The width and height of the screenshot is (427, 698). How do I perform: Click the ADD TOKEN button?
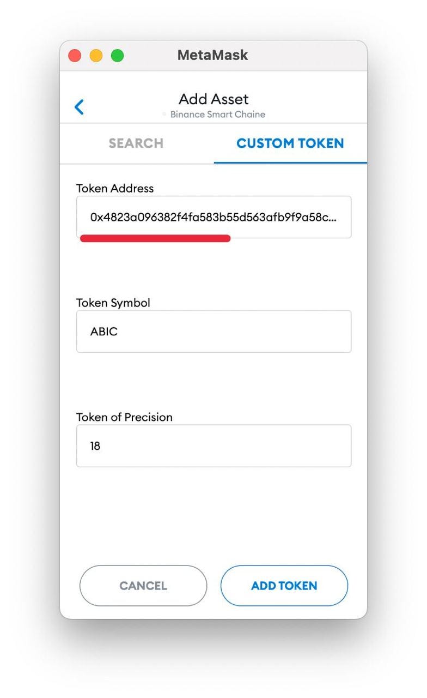tap(284, 586)
